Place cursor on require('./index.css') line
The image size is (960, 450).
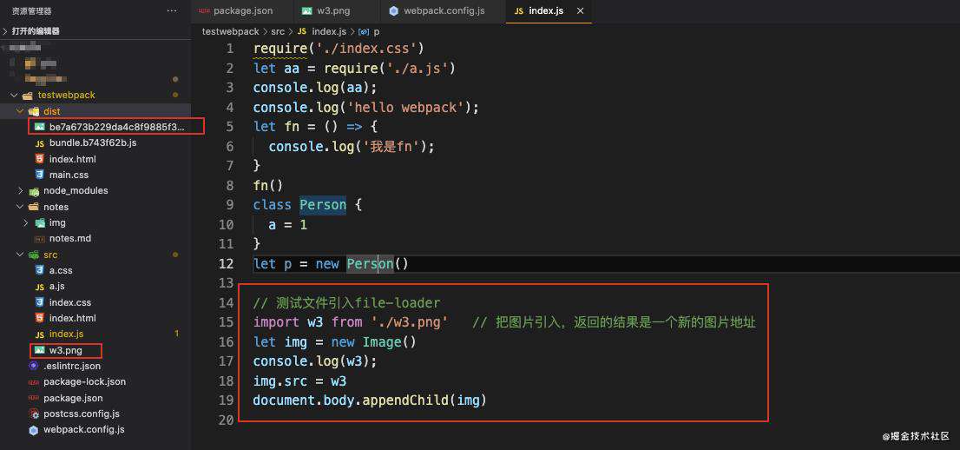339,49
